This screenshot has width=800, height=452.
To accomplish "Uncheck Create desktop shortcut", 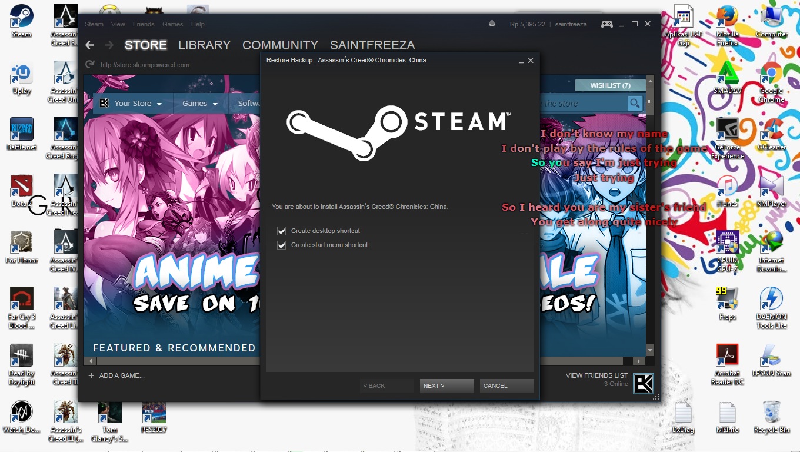I will coord(281,231).
